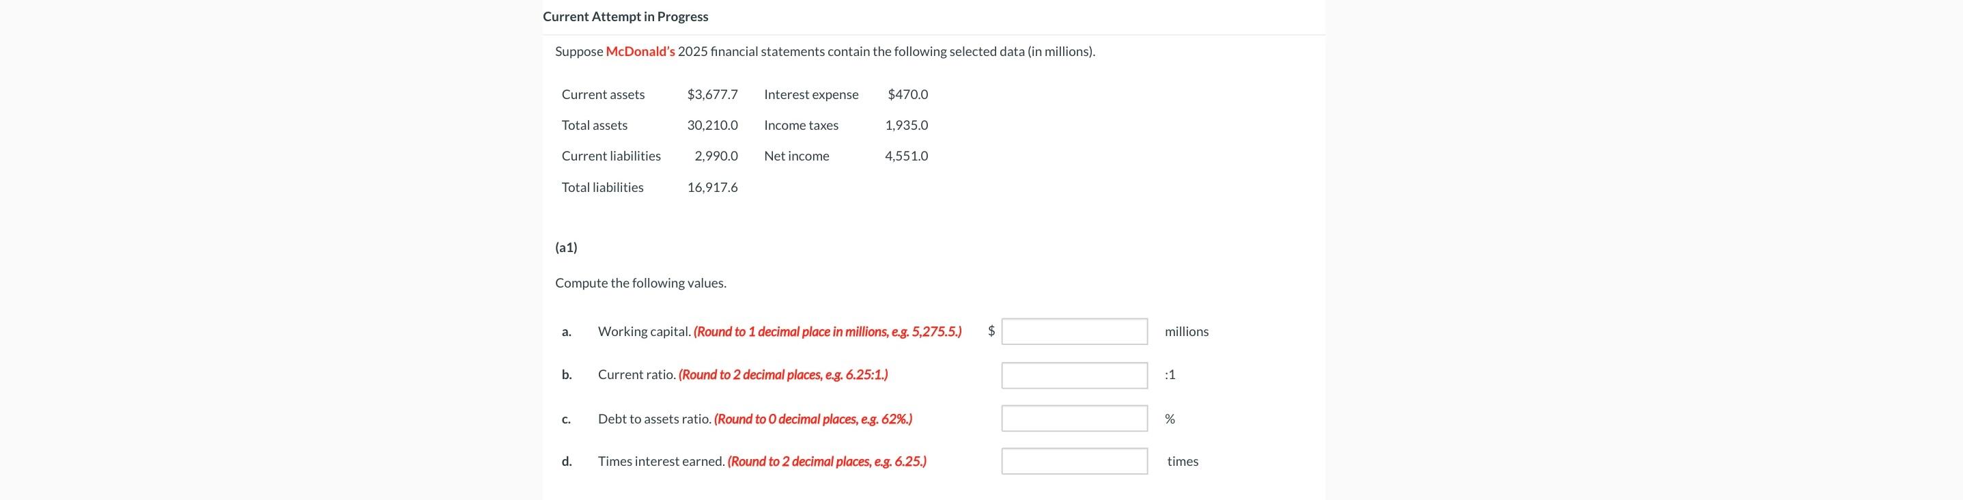This screenshot has height=500, width=1963.
Task: Select the Interest expense value $470.0
Action: (x=907, y=94)
